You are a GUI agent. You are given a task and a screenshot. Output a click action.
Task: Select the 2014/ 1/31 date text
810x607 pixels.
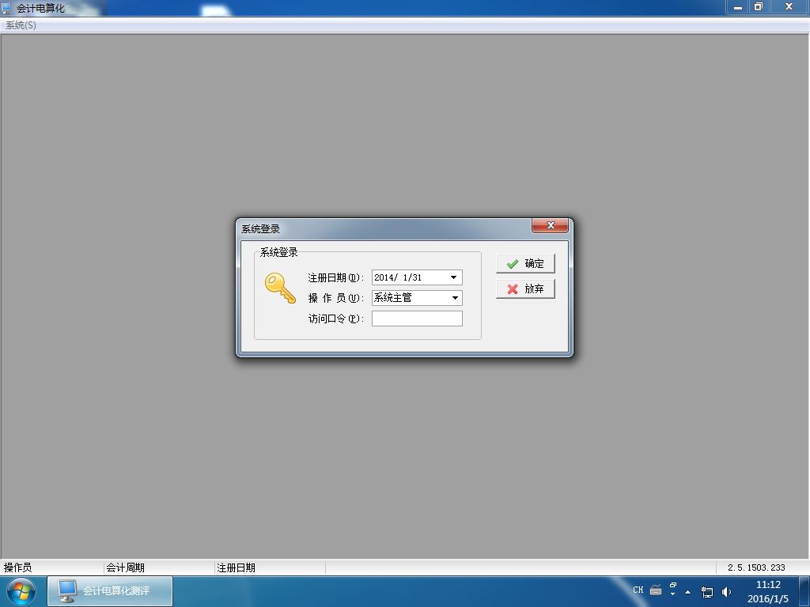[398, 277]
